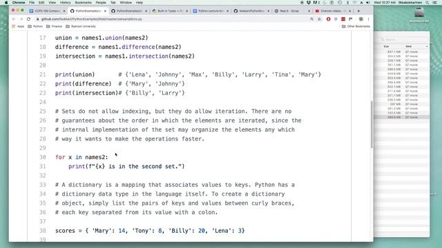Image resolution: width=442 pixels, height=248 pixels.
Task: Click the zoom magnifier icon in address bar
Action: [311, 19]
